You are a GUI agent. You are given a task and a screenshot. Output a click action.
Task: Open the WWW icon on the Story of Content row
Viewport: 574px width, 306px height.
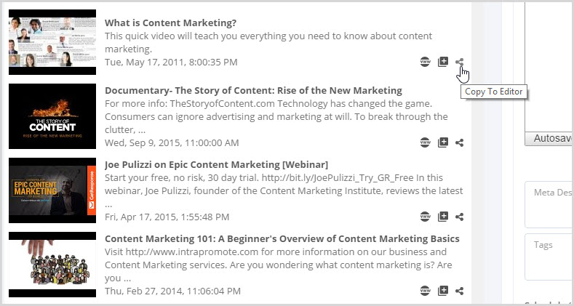425,142
